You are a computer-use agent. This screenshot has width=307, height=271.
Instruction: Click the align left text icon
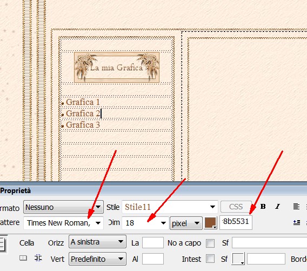[x=296, y=206]
